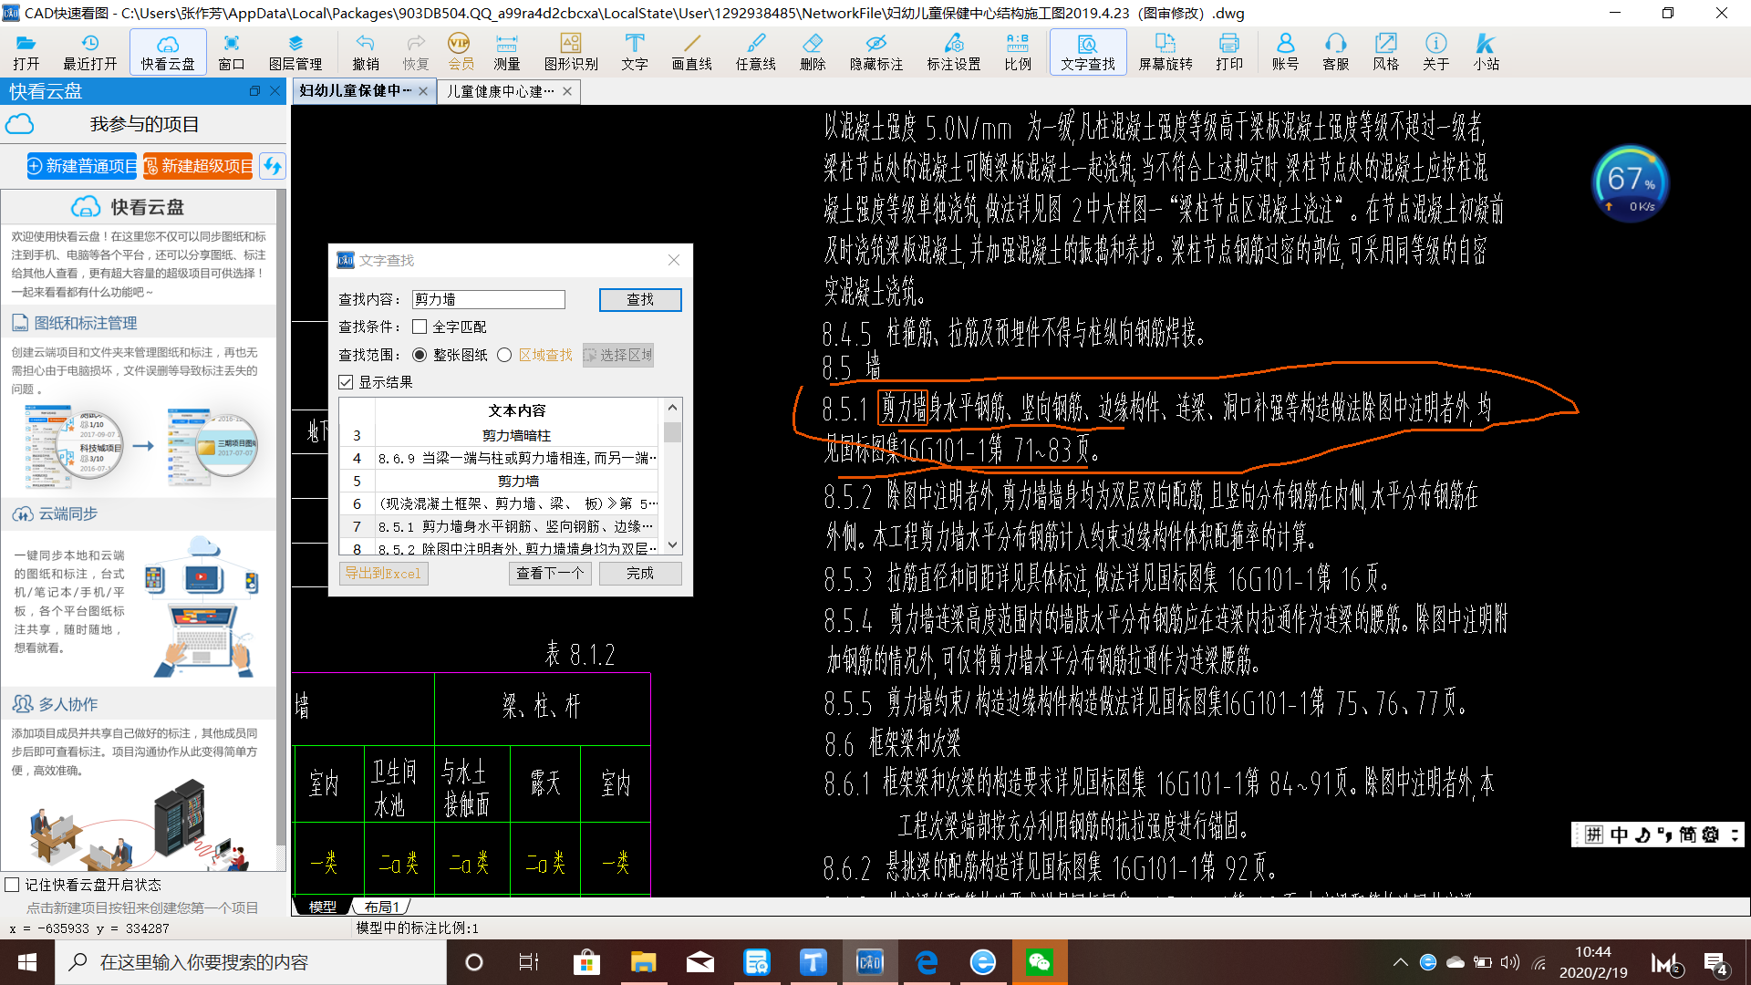Undo last action with 撤销

(x=366, y=52)
